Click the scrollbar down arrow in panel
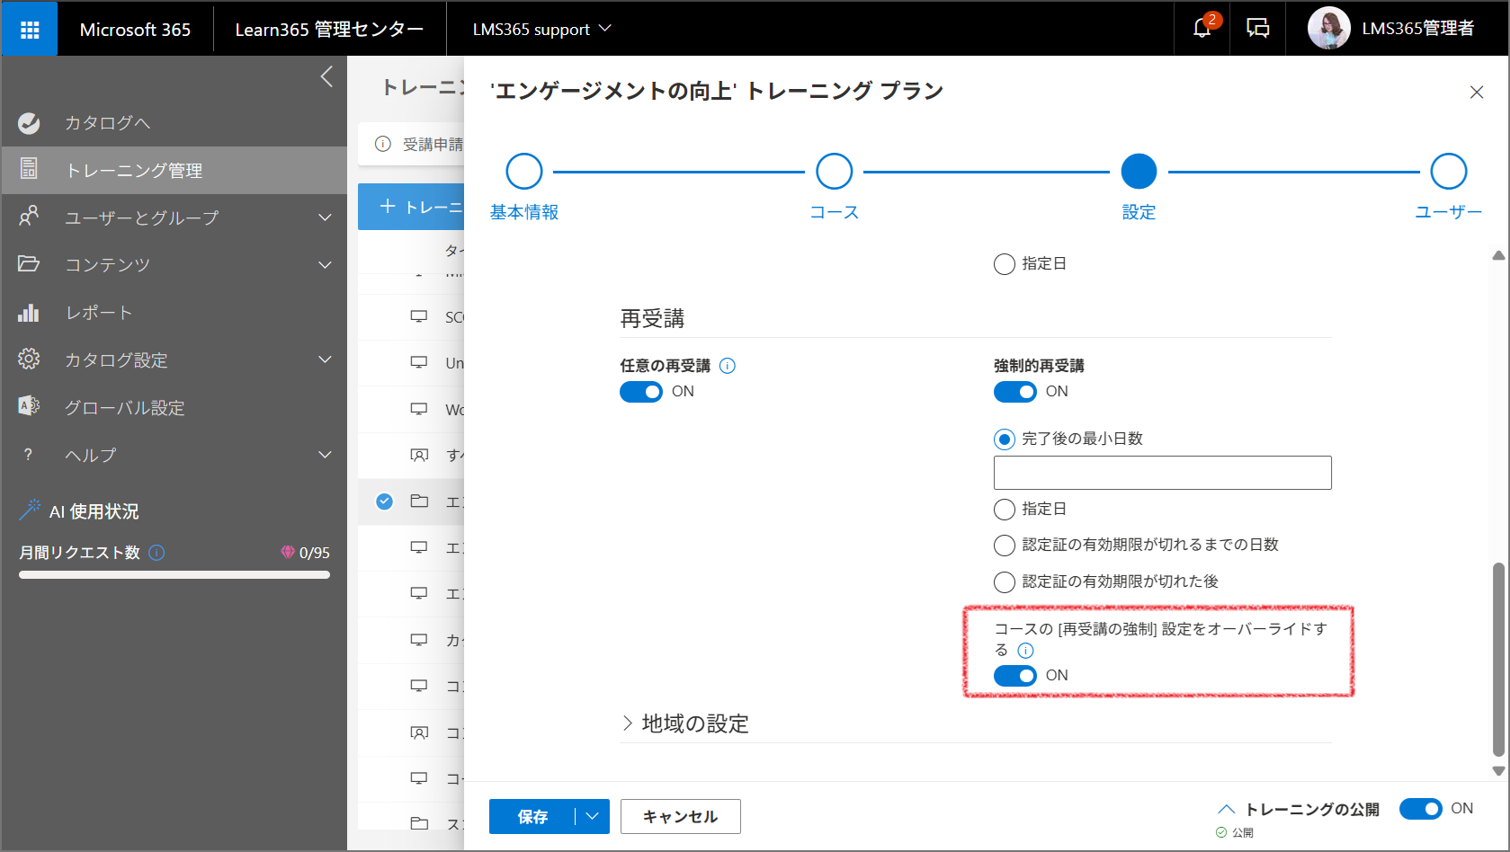The image size is (1510, 852). pyautogui.click(x=1498, y=770)
